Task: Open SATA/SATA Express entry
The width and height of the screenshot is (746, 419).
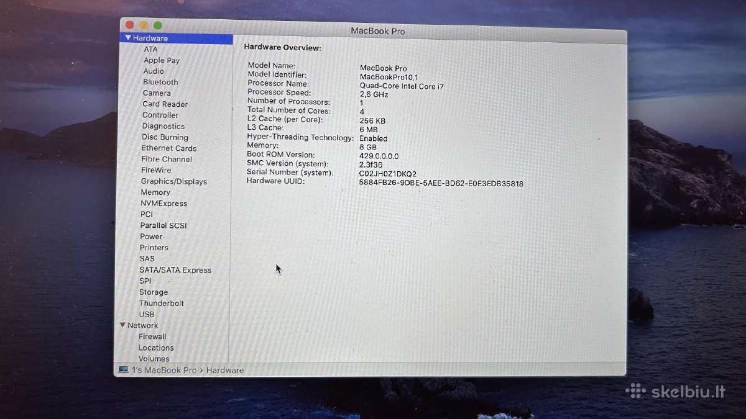Action: click(175, 270)
